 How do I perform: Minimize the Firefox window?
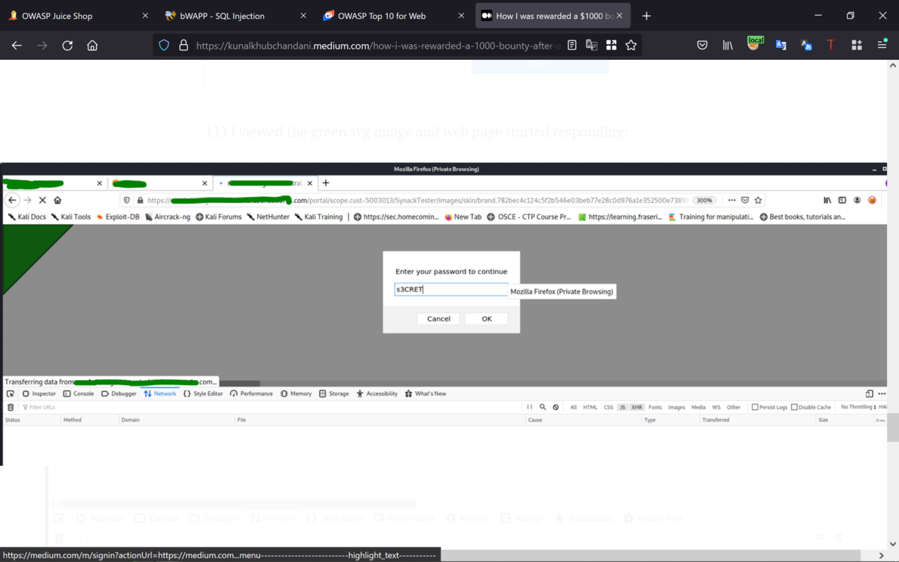tap(817, 16)
